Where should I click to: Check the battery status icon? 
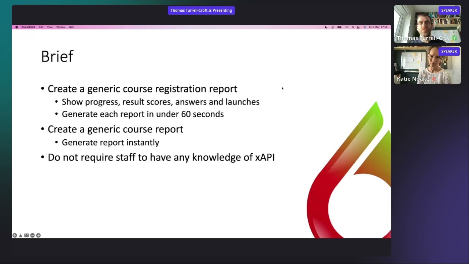point(340,27)
